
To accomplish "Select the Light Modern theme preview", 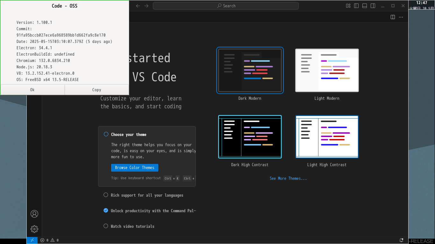I will (x=327, y=70).
